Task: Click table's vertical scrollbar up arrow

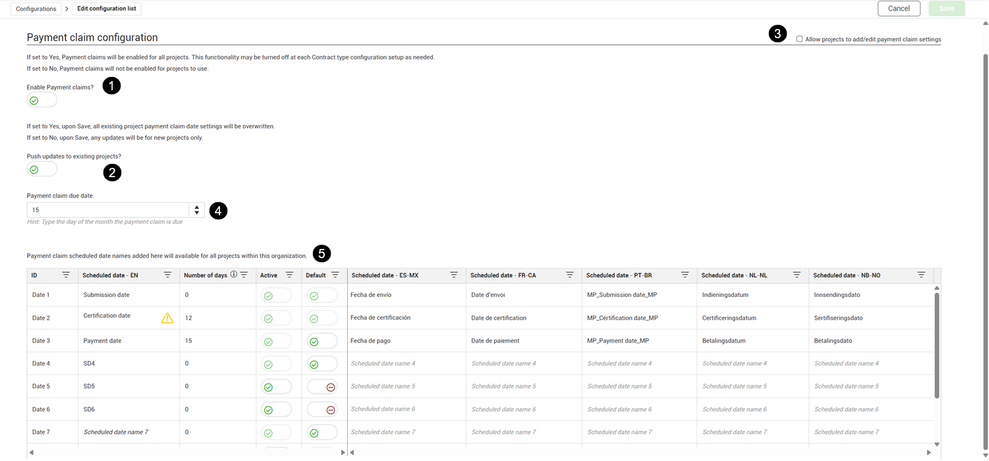Action: [937, 288]
